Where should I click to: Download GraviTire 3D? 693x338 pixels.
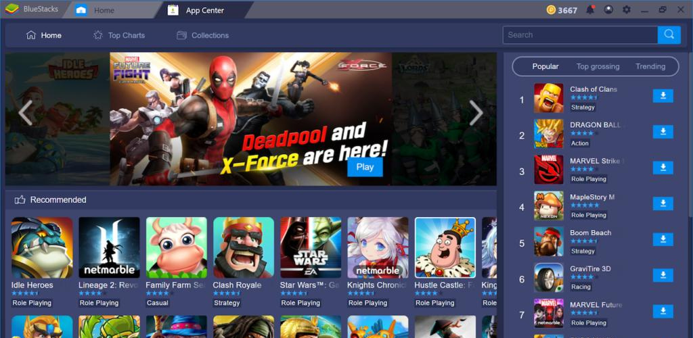tap(663, 275)
